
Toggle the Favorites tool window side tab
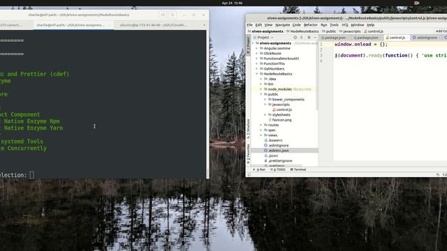click(x=248, y=153)
